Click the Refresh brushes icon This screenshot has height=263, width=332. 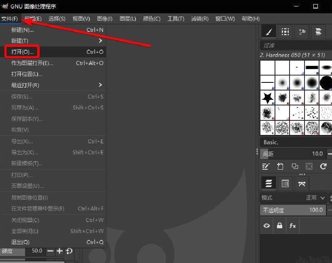coord(324,166)
